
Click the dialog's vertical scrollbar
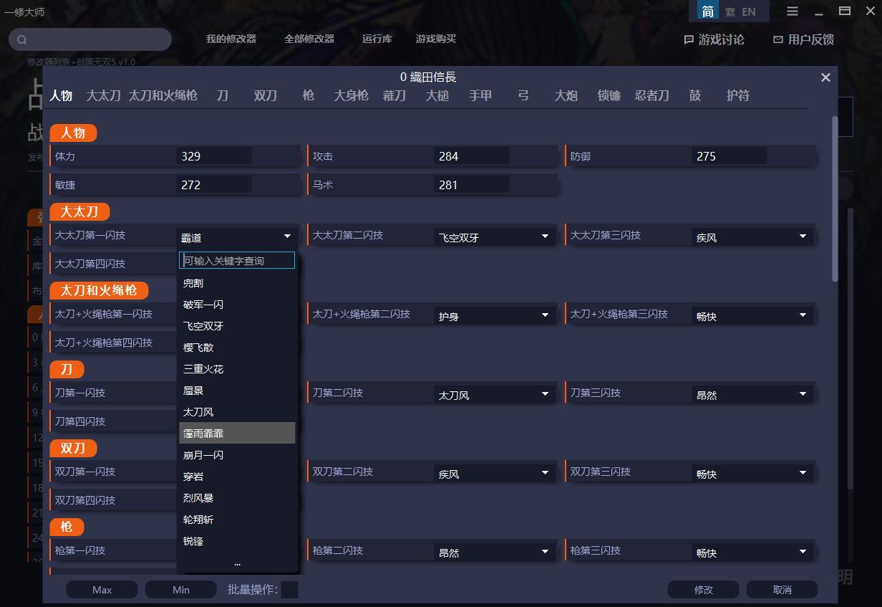coord(835,201)
